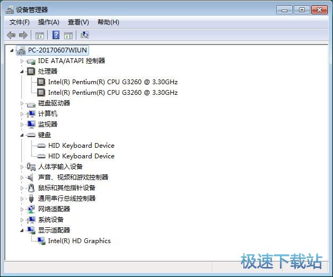Image resolution: width=333 pixels, height=277 pixels.
Task: Select first Pentium G3260 CPU icon
Action: click(x=41, y=82)
